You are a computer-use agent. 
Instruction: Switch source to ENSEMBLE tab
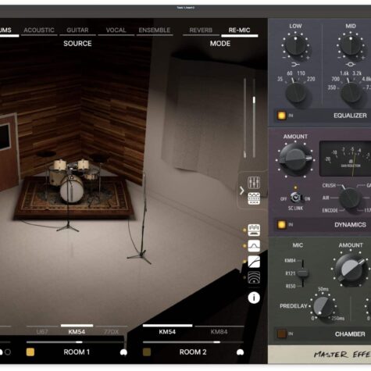[155, 30]
